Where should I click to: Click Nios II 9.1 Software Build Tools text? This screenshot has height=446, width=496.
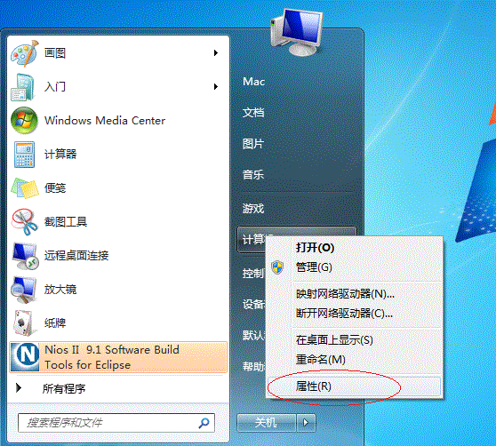click(112, 357)
